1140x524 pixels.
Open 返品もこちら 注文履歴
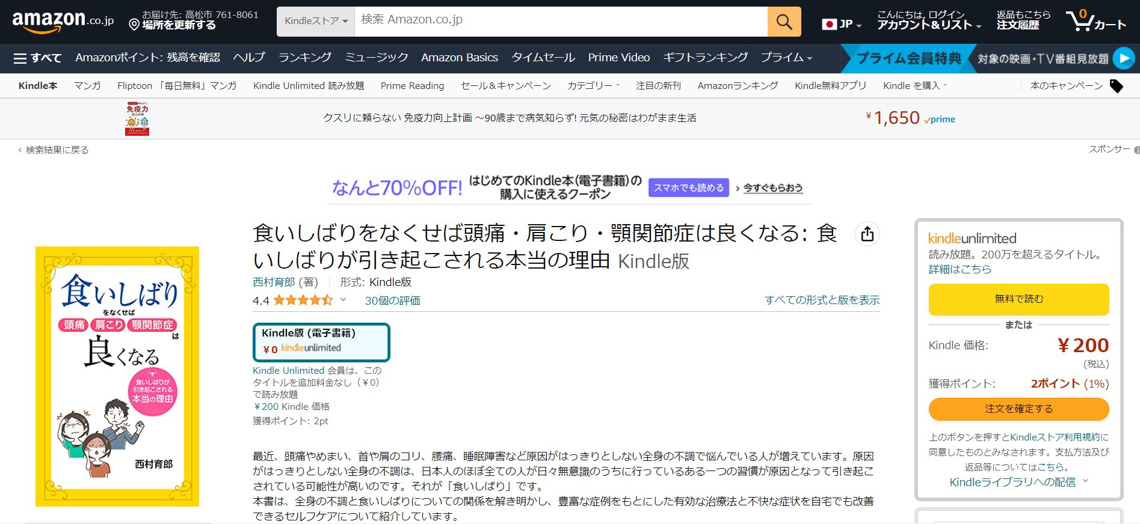pos(1023,20)
